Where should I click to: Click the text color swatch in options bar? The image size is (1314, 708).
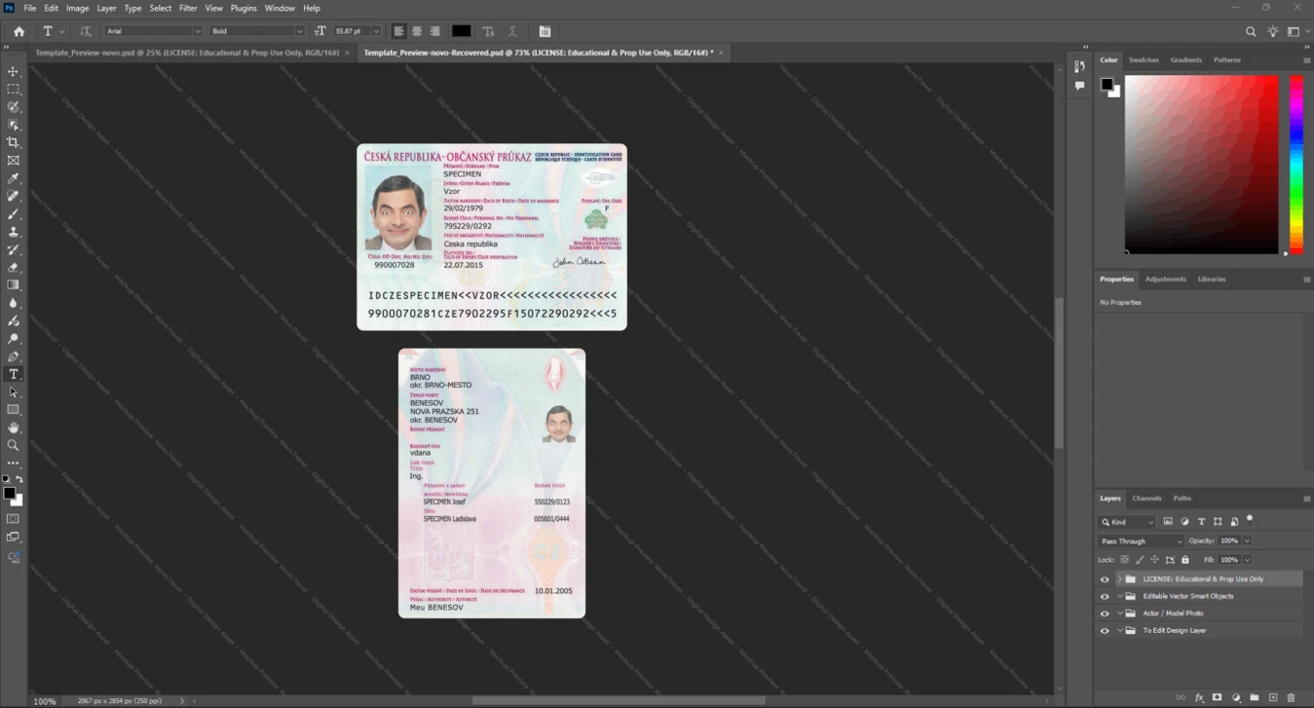[462, 31]
